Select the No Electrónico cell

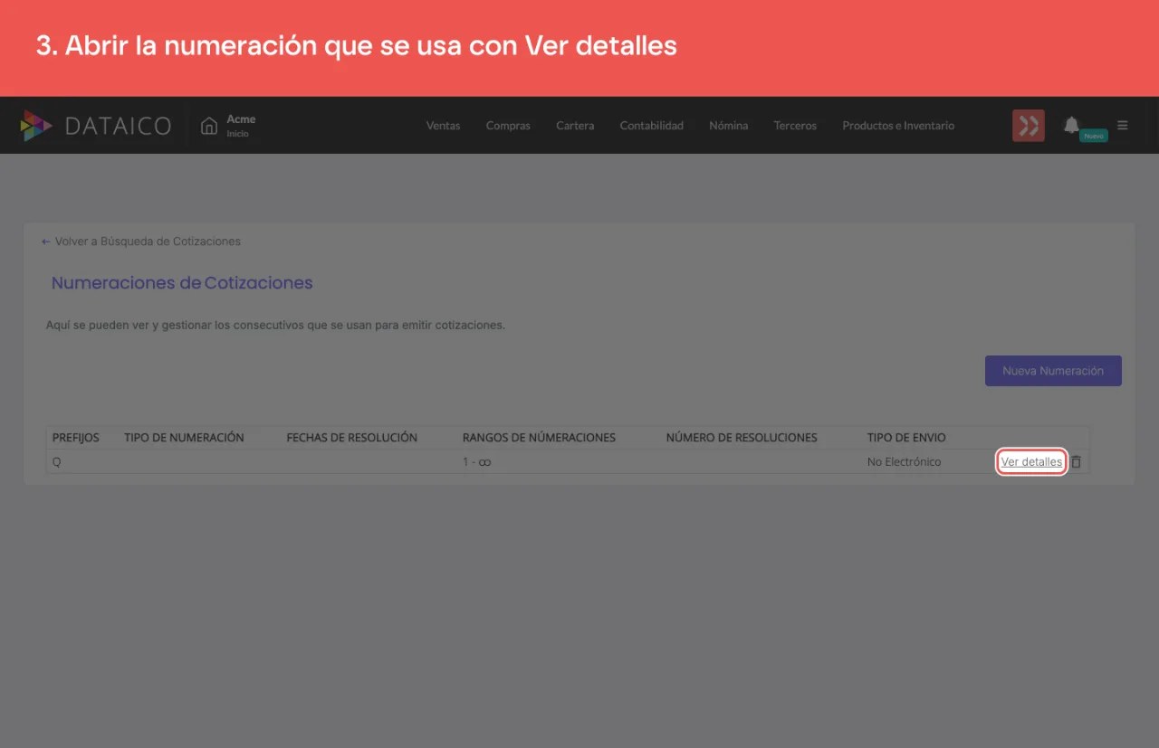[904, 462]
